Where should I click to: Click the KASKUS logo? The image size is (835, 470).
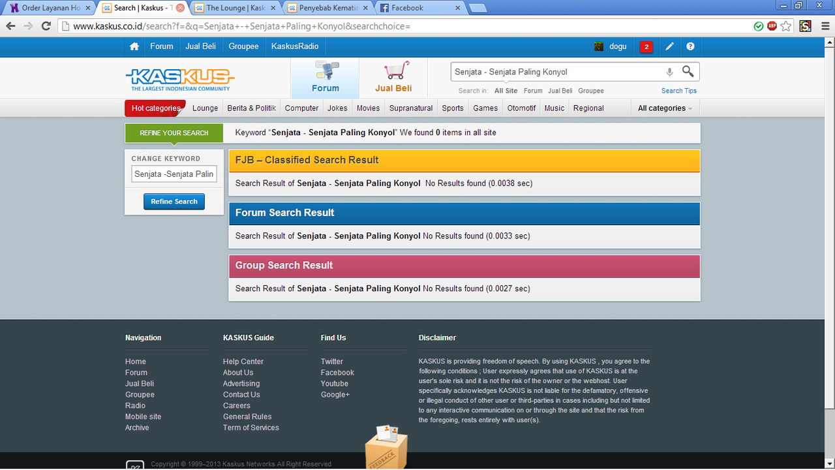tap(180, 80)
